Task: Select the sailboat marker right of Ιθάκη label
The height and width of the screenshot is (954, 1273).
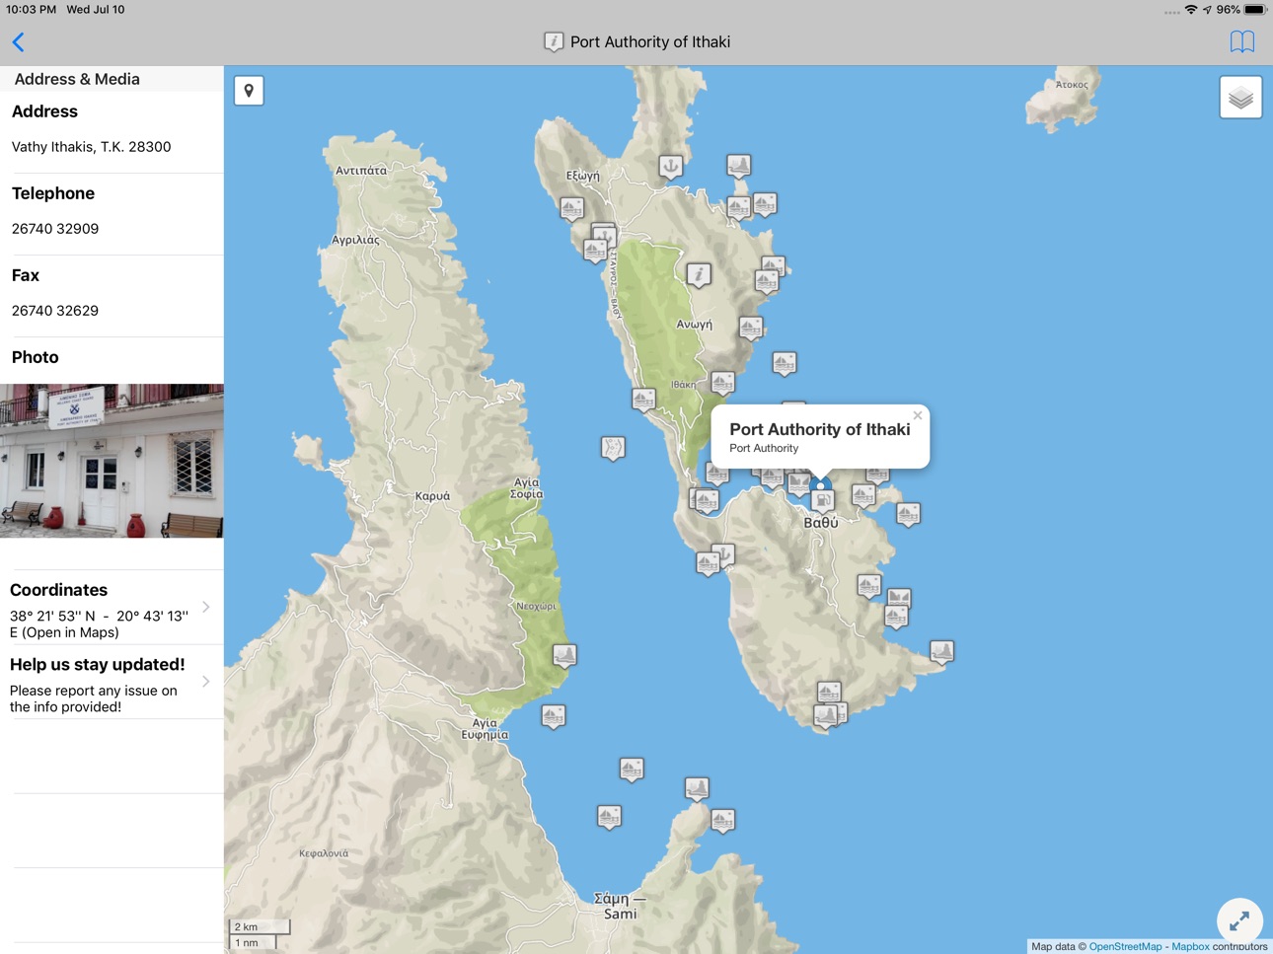Action: click(722, 382)
